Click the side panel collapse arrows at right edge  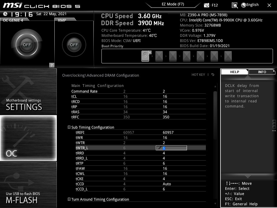pos(274,131)
